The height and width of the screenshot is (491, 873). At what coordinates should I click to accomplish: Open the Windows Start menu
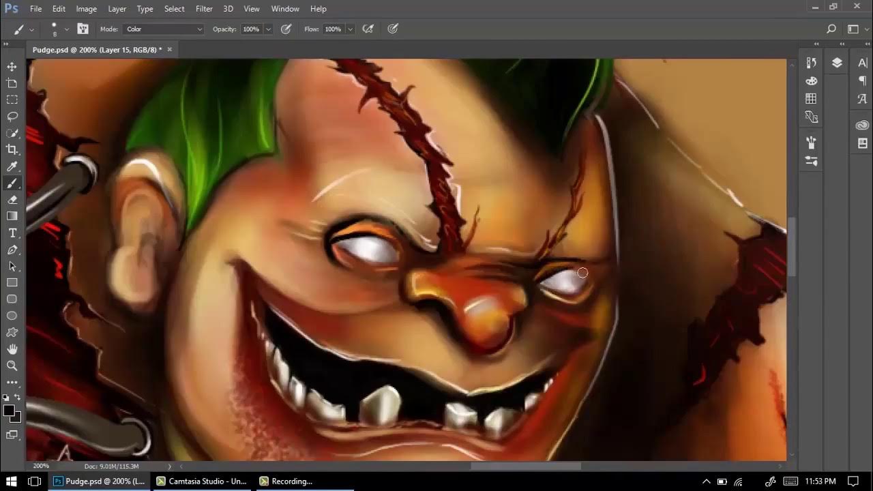point(12,481)
